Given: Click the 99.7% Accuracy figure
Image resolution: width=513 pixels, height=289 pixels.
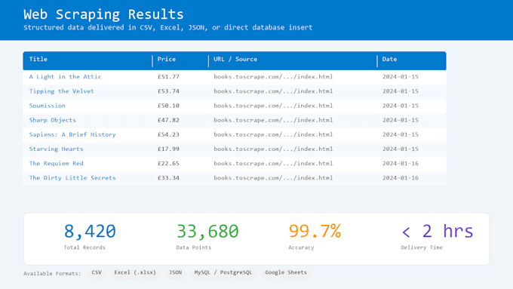Looking at the screenshot, I should point(315,231).
